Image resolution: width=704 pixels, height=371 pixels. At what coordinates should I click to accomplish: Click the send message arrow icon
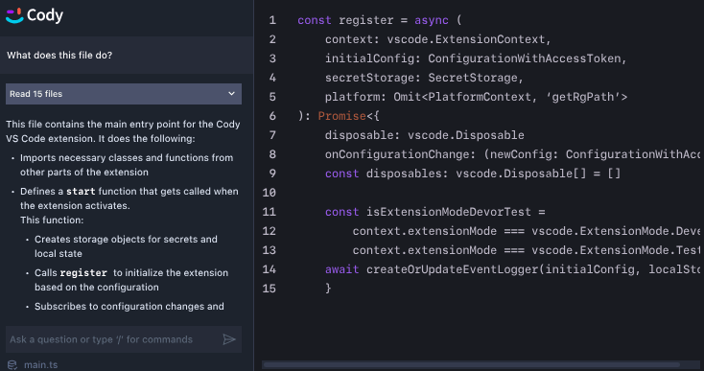229,339
